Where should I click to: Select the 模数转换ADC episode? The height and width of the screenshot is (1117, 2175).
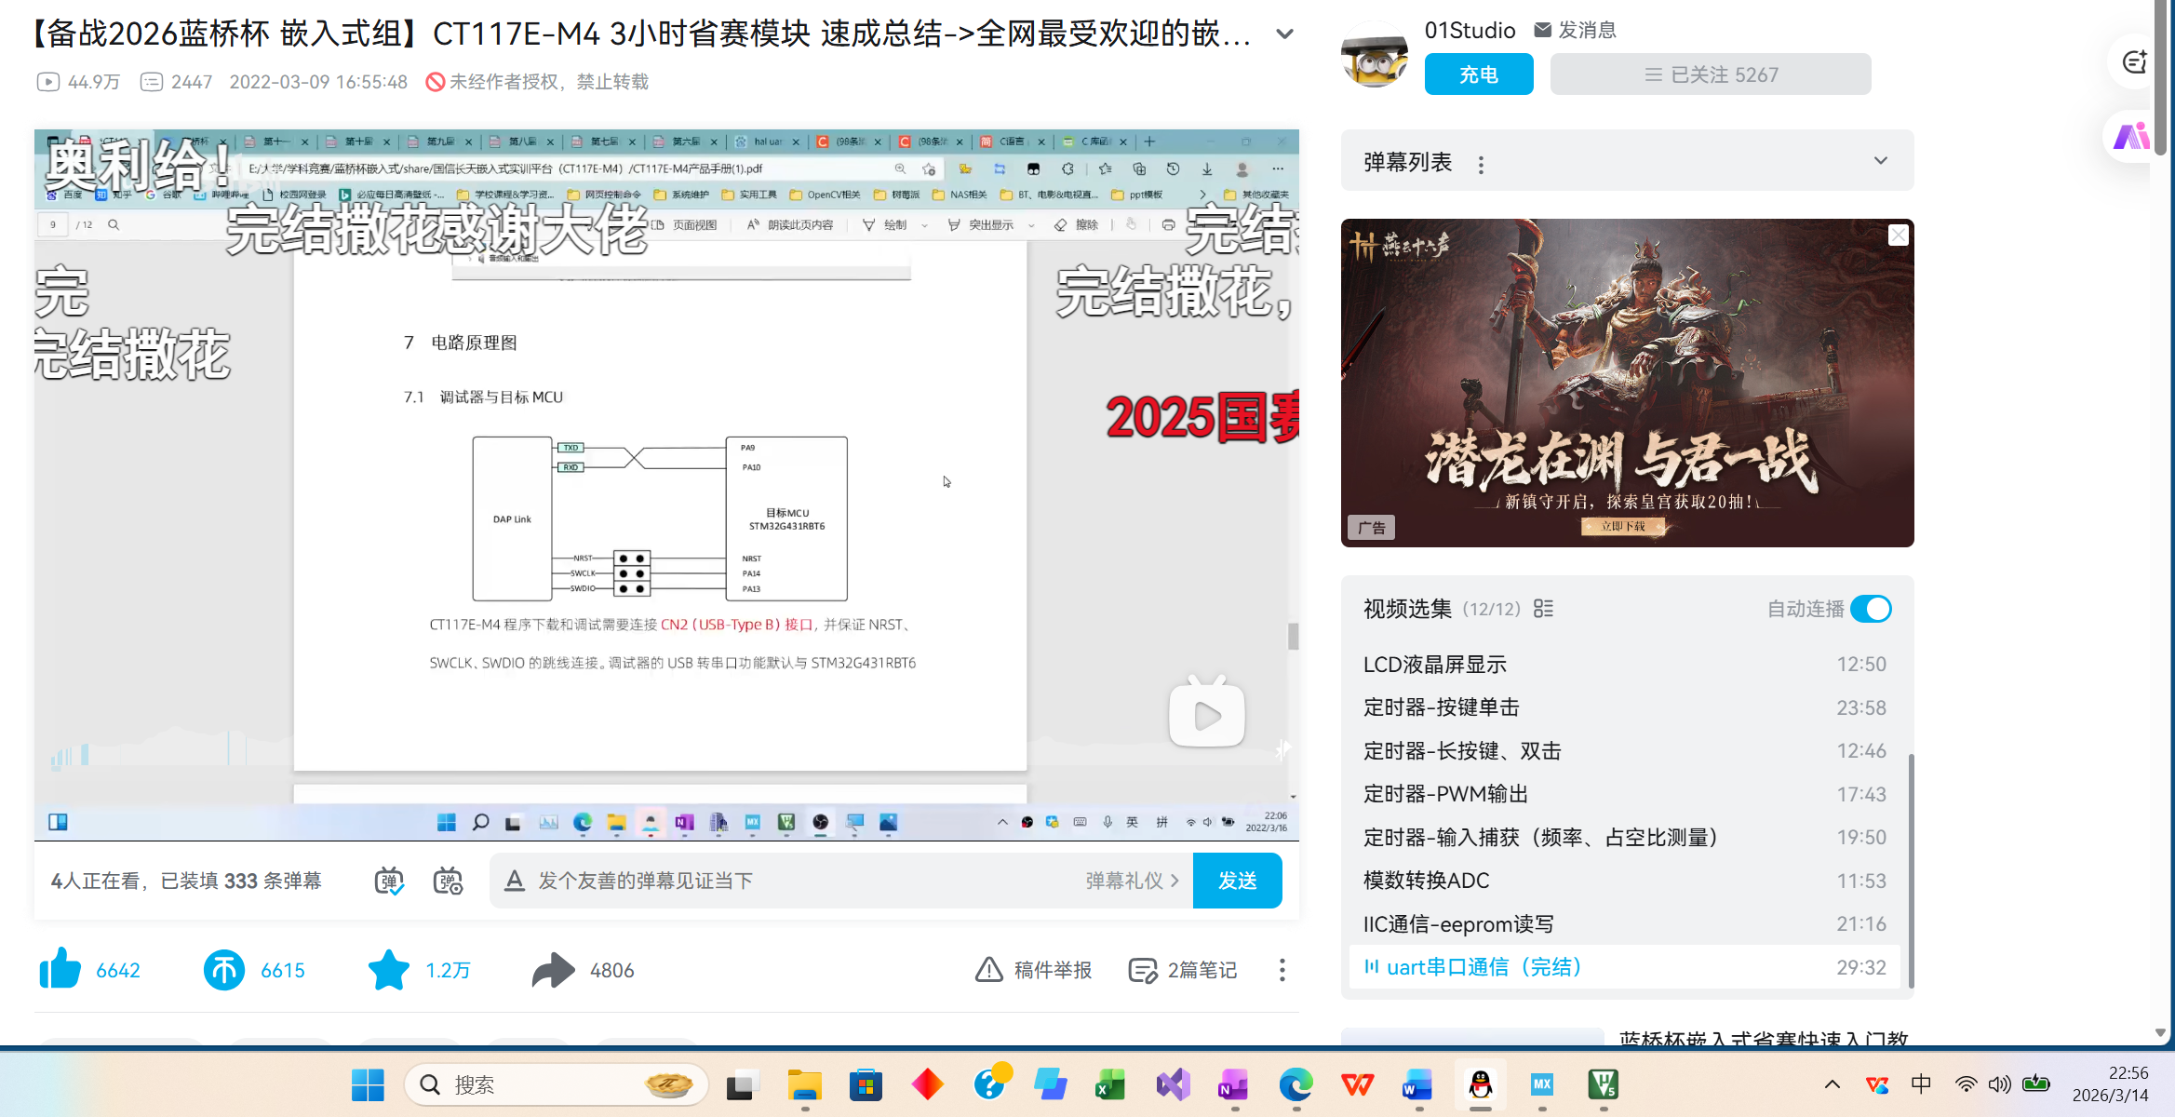click(1427, 881)
